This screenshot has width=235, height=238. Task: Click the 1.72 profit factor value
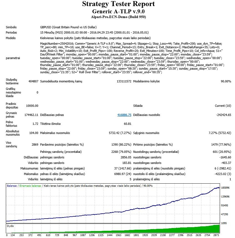coord(35,124)
